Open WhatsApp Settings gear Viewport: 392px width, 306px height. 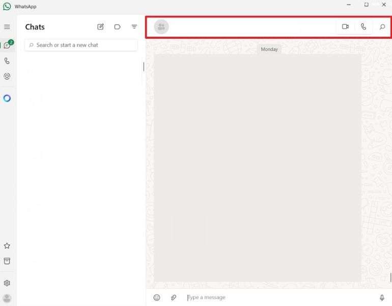pyautogui.click(x=7, y=283)
